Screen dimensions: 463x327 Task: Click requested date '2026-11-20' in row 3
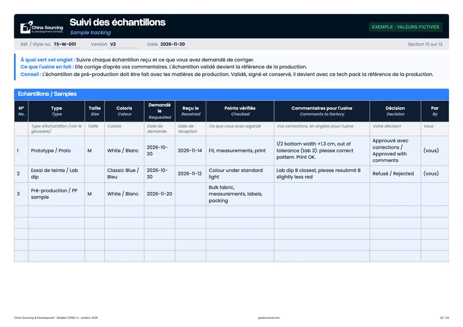pos(160,194)
